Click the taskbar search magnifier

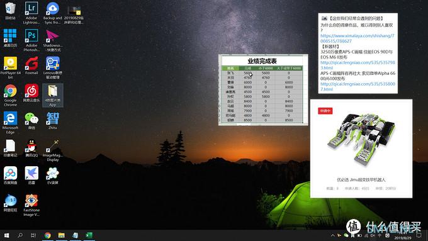20,235
